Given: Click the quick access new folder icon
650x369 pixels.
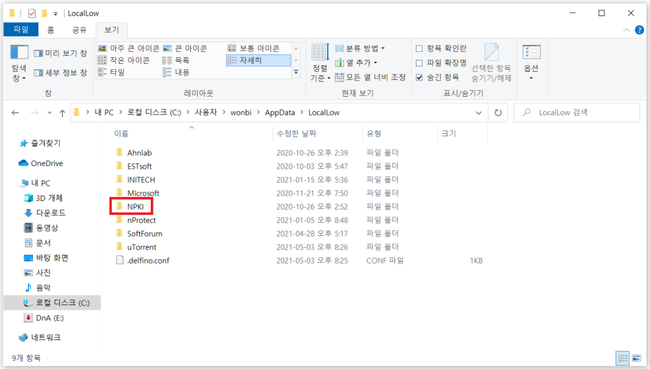Looking at the screenshot, I should (44, 13).
